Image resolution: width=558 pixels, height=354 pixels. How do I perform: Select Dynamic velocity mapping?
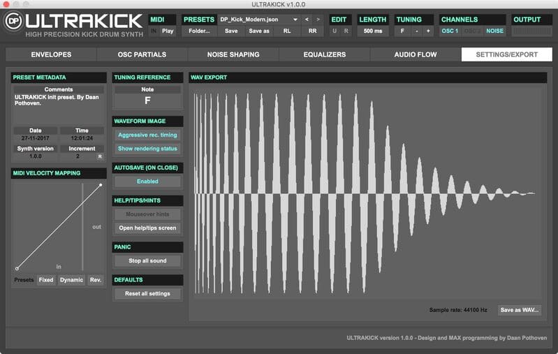coord(71,280)
